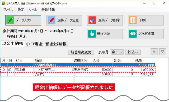Open the 設定 menu
This screenshot has height=102, width=169.
tap(21, 10)
